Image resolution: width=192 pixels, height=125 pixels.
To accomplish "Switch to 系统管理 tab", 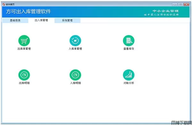I will pos(67,20).
